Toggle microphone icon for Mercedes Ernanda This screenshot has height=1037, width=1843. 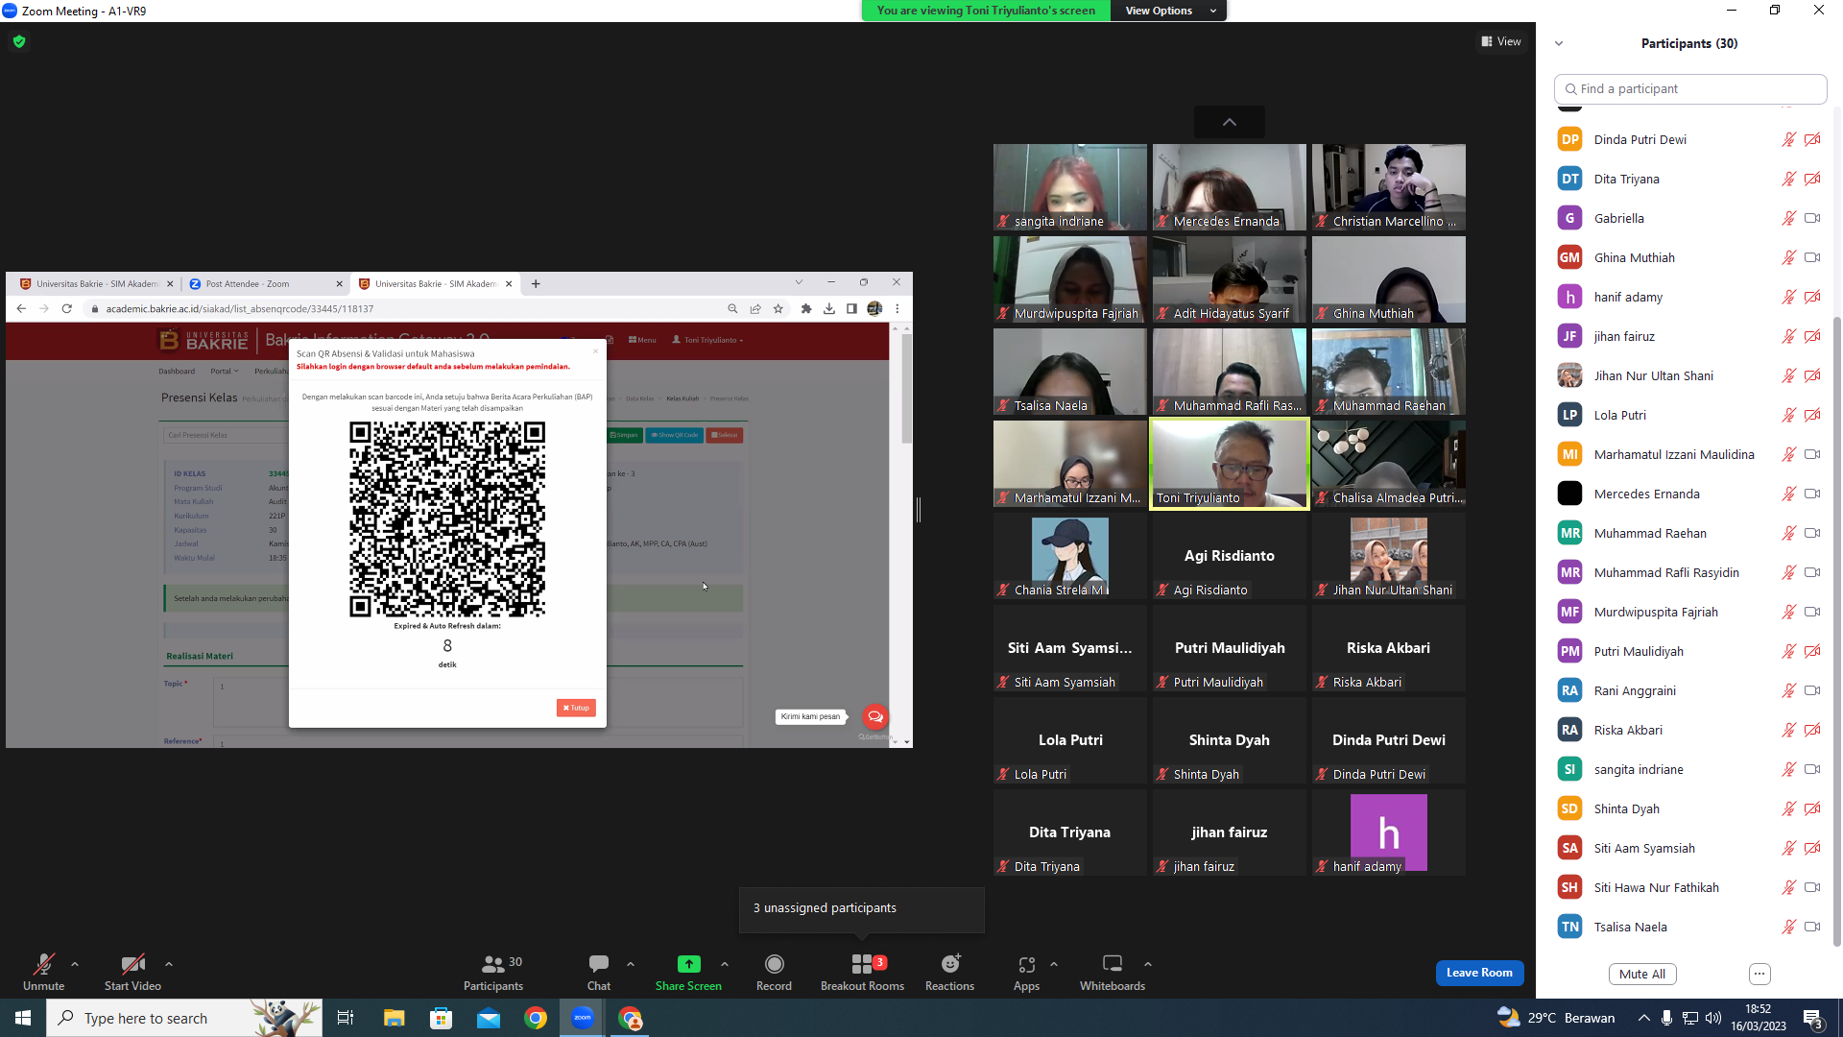[1788, 494]
